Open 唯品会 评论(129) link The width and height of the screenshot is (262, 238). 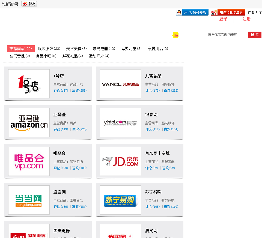61,168
